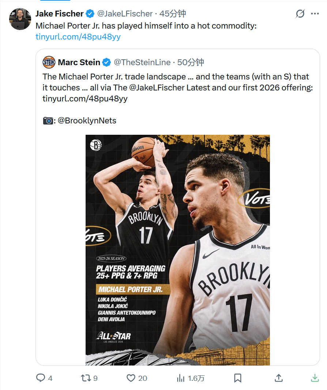
Task: Click the 45分钟 timestamp
Action: coord(173,14)
